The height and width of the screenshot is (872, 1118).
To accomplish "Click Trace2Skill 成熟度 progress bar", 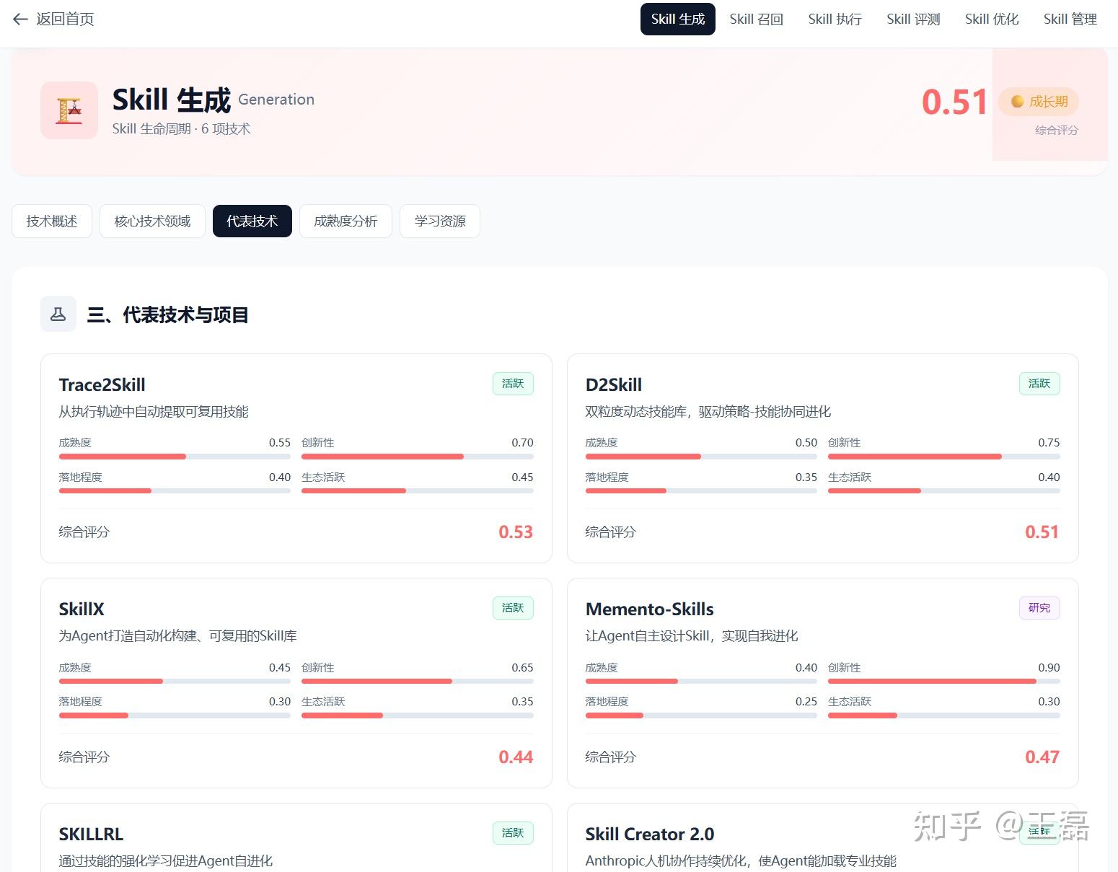I will pos(175,457).
